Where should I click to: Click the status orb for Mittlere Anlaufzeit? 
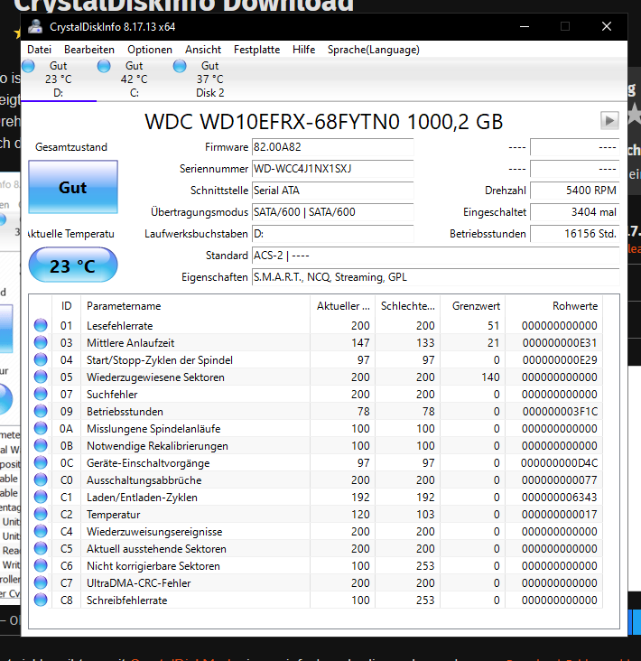click(x=41, y=343)
